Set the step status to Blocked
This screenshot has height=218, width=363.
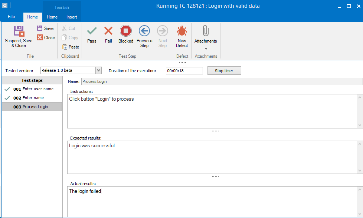126,31
